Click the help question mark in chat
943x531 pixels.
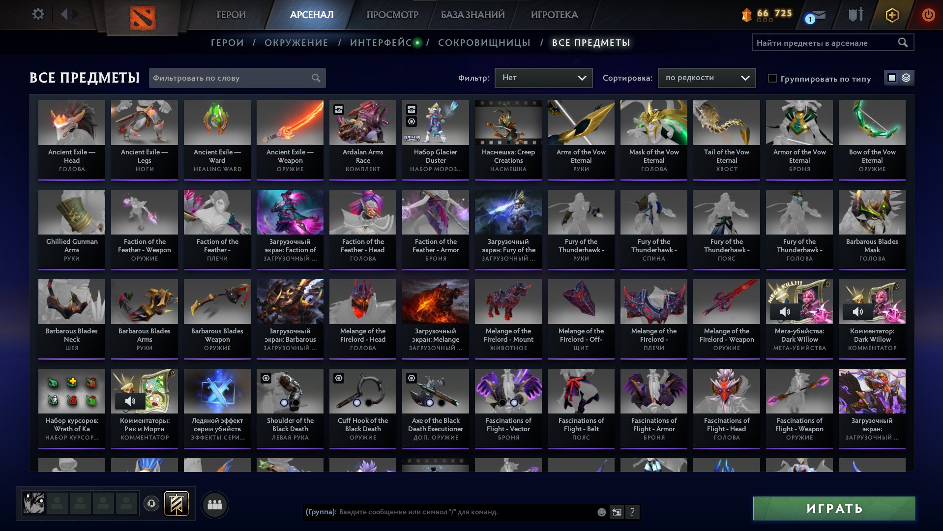[x=632, y=512]
